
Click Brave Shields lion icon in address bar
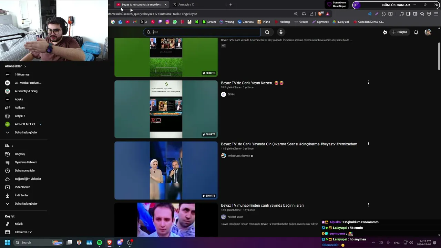320,14
